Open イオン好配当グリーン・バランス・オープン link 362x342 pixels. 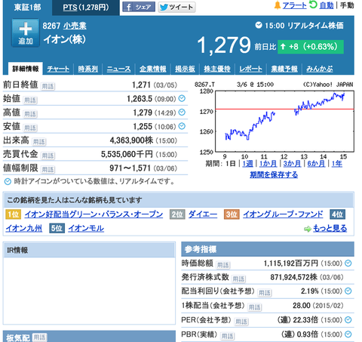point(94,214)
